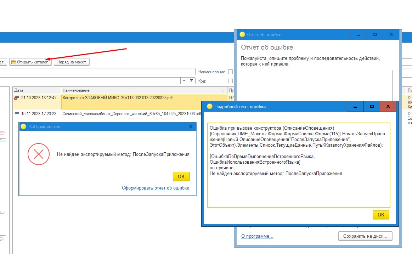
Task: Close the Подробный текст ошибки window
Action: coord(388,106)
